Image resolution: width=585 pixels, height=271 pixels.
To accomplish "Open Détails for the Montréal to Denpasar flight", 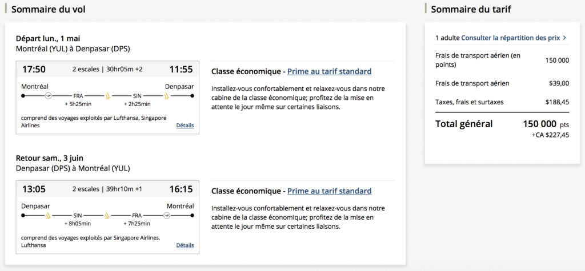I will pos(185,126).
